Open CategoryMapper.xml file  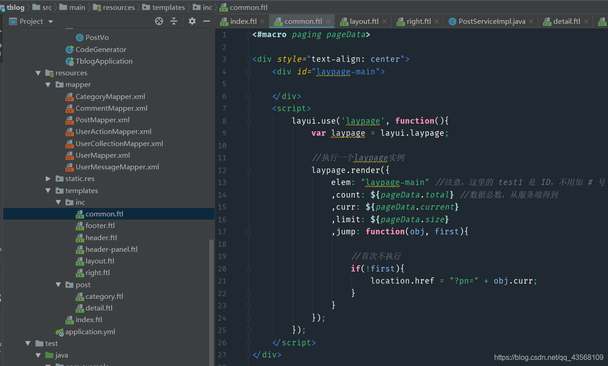click(x=105, y=96)
